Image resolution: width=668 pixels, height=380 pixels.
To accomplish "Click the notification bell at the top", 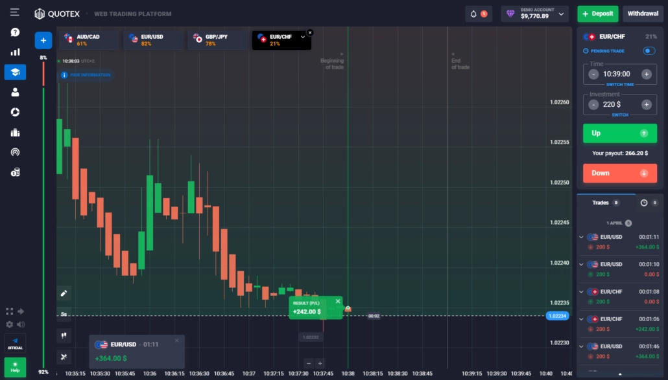I will (x=473, y=14).
